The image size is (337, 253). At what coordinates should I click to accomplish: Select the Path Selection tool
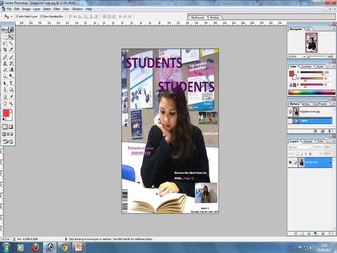click(x=5, y=83)
